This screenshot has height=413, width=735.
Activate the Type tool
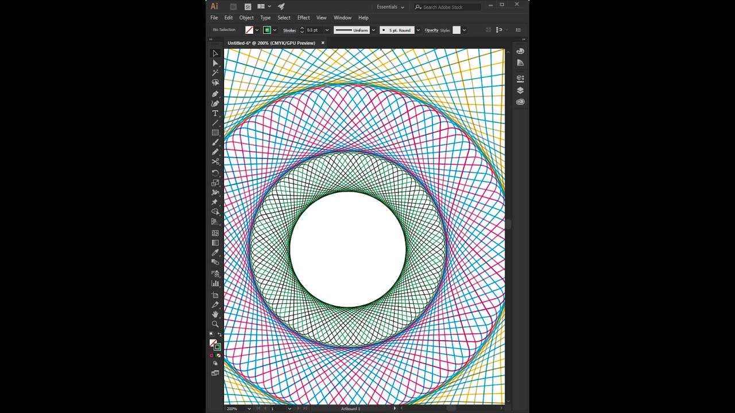tap(215, 113)
